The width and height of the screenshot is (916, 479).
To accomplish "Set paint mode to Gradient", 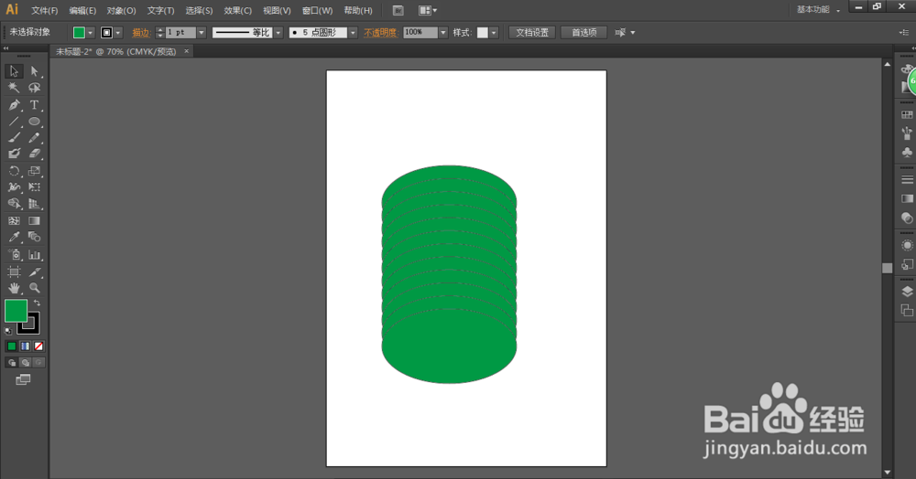I will point(25,346).
